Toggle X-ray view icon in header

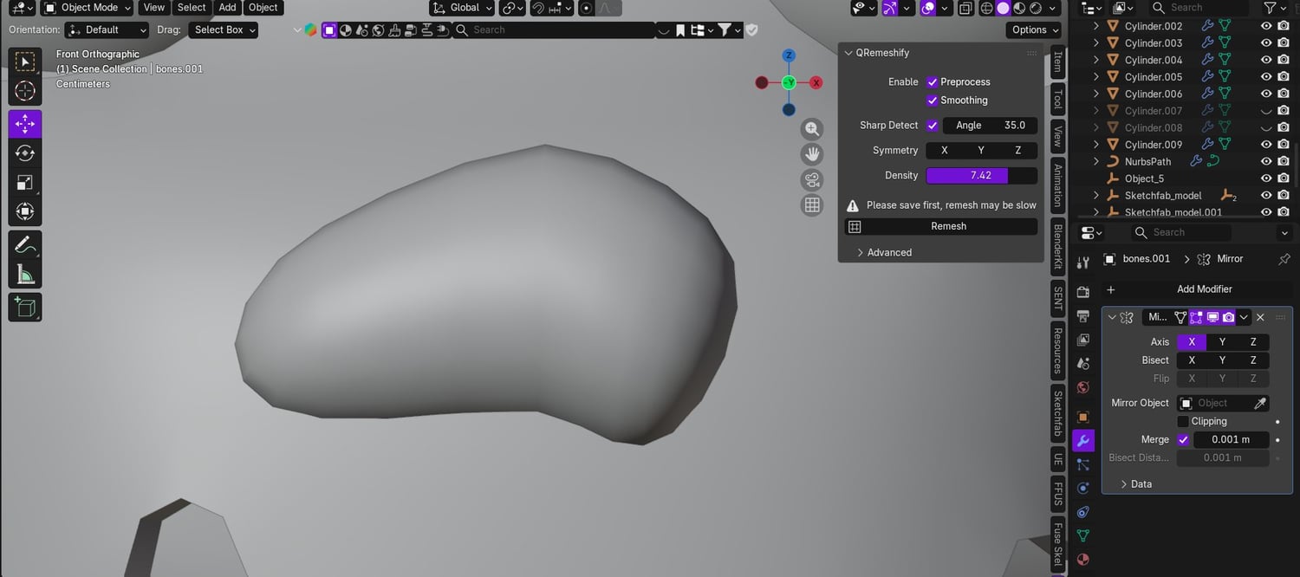click(x=965, y=8)
